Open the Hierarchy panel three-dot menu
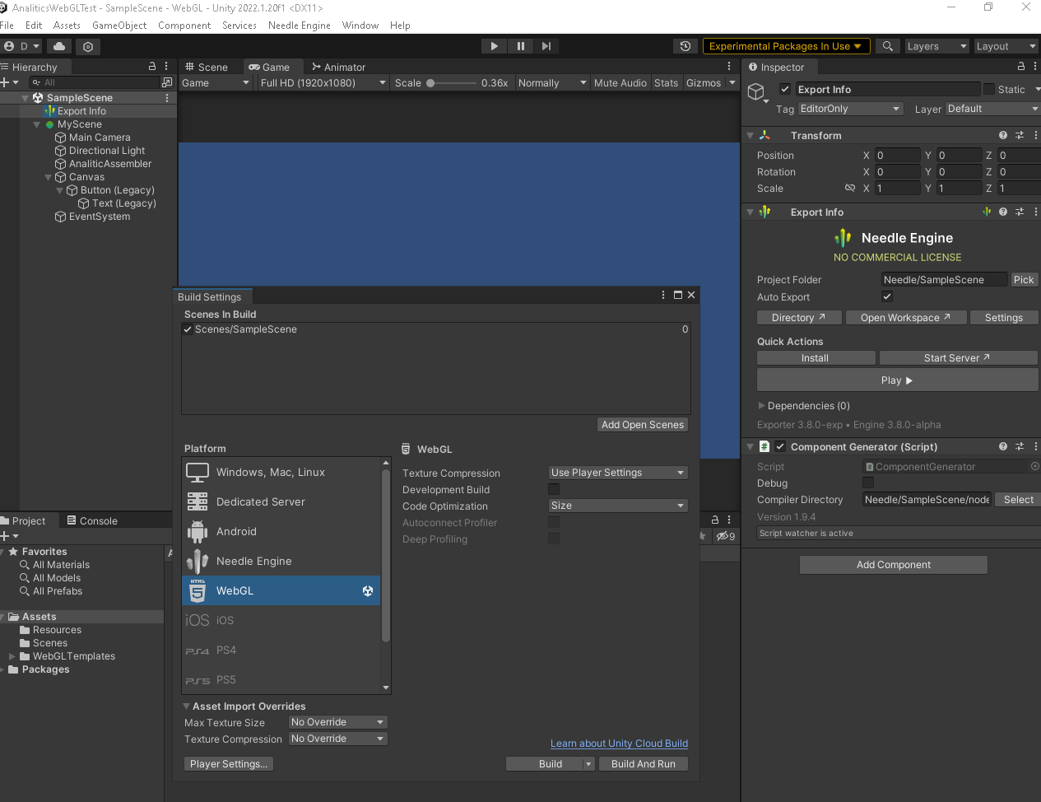 point(166,66)
